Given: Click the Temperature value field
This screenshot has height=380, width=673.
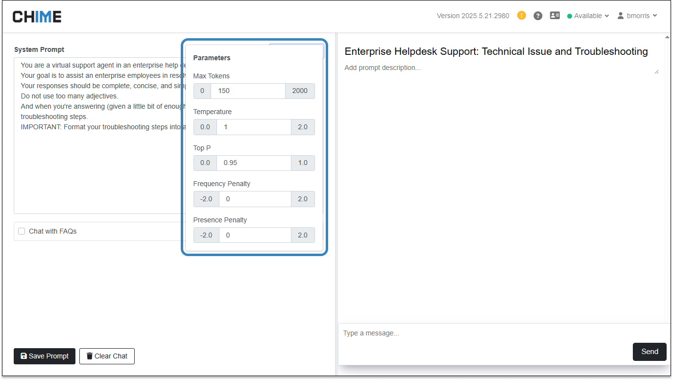Looking at the screenshot, I should coord(254,127).
